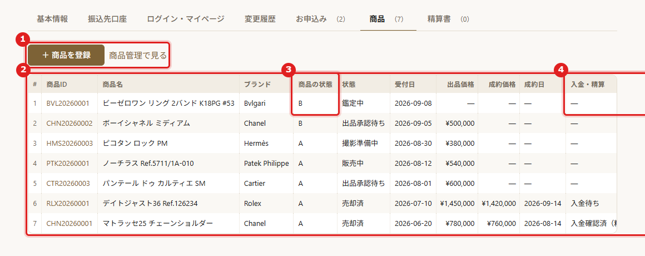Open product ID HMS20260003
Image resolution: width=645 pixels, height=256 pixels.
pos(70,143)
